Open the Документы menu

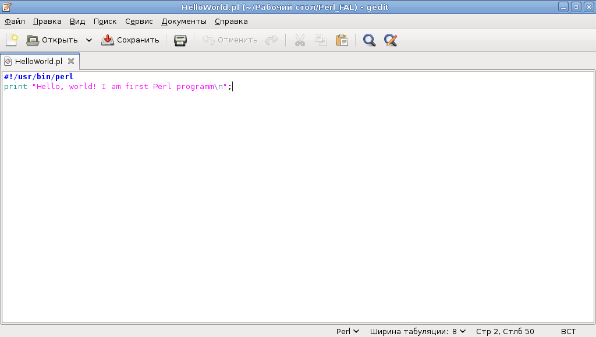183,21
